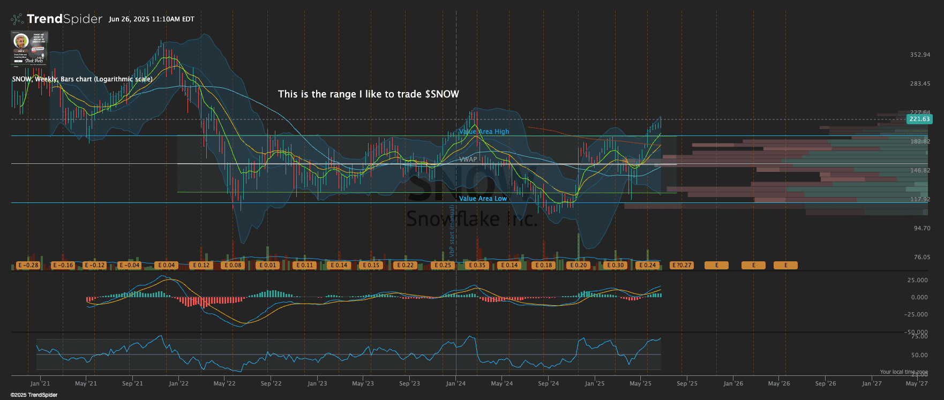Click the VbP start (manual) vertical marker
This screenshot has width=944, height=400.
click(452, 231)
